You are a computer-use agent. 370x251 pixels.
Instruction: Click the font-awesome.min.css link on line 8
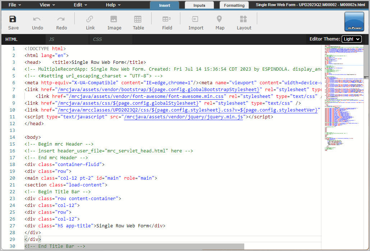pyautogui.click(x=146, y=96)
